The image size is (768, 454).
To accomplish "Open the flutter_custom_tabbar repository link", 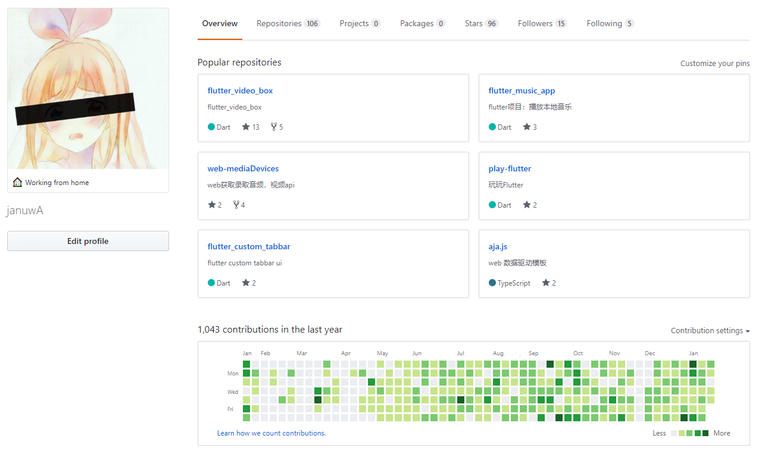I will (x=249, y=246).
